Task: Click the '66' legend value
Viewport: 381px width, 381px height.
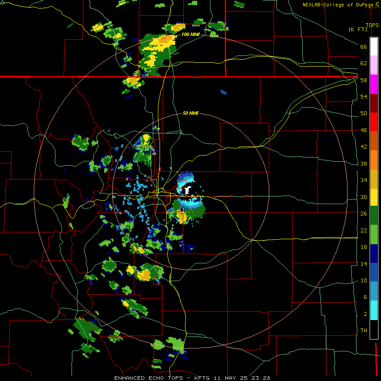Action: [364, 47]
